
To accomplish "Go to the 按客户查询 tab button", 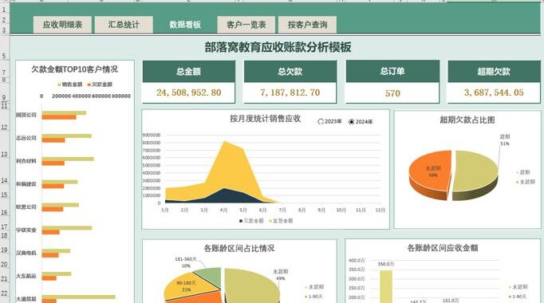I will pyautogui.click(x=307, y=25).
